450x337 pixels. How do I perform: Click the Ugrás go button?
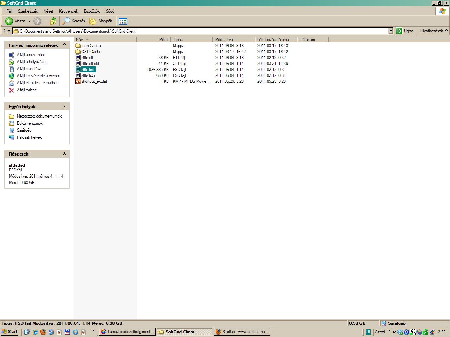(405, 31)
